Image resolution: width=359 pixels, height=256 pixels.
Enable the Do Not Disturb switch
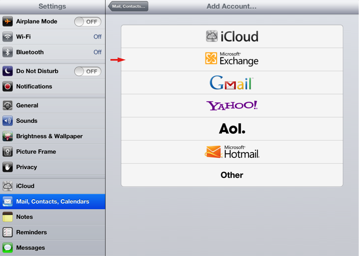point(88,71)
